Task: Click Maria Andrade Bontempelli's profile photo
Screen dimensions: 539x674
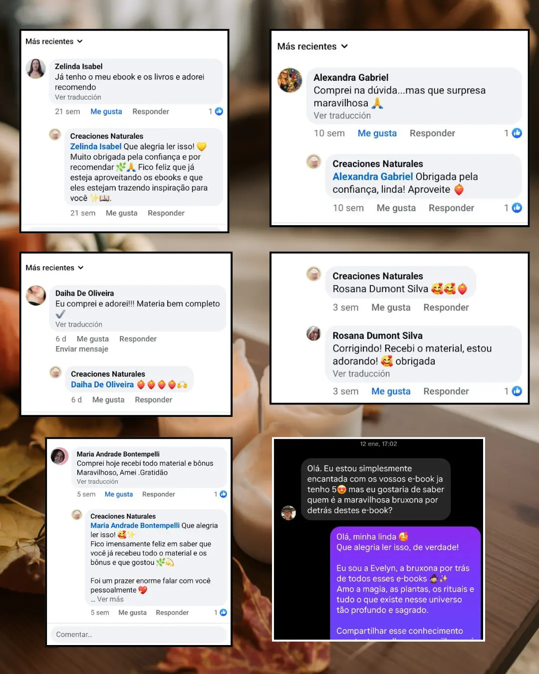Action: [x=59, y=456]
